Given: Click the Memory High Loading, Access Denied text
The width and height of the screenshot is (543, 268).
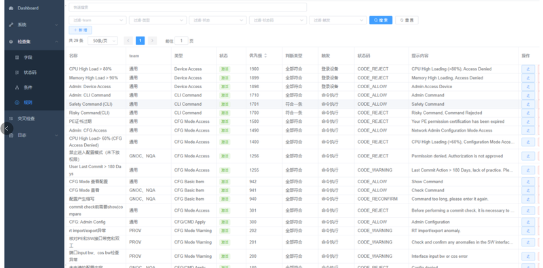Looking at the screenshot, I should [x=447, y=78].
